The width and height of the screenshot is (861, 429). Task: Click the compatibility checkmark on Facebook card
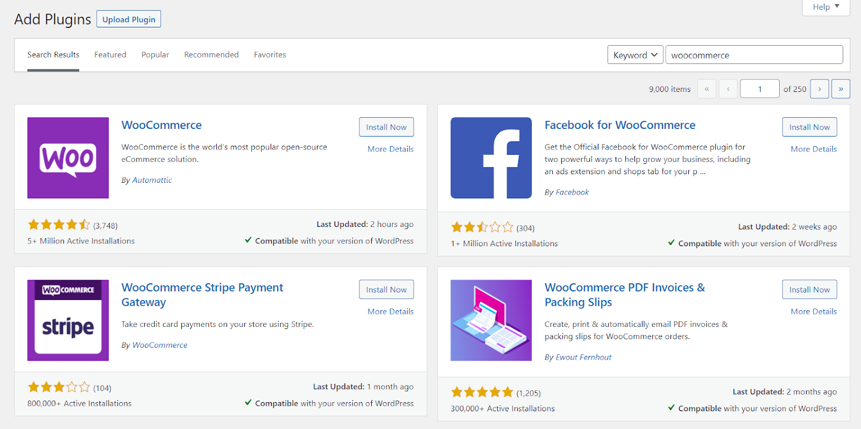(x=671, y=243)
